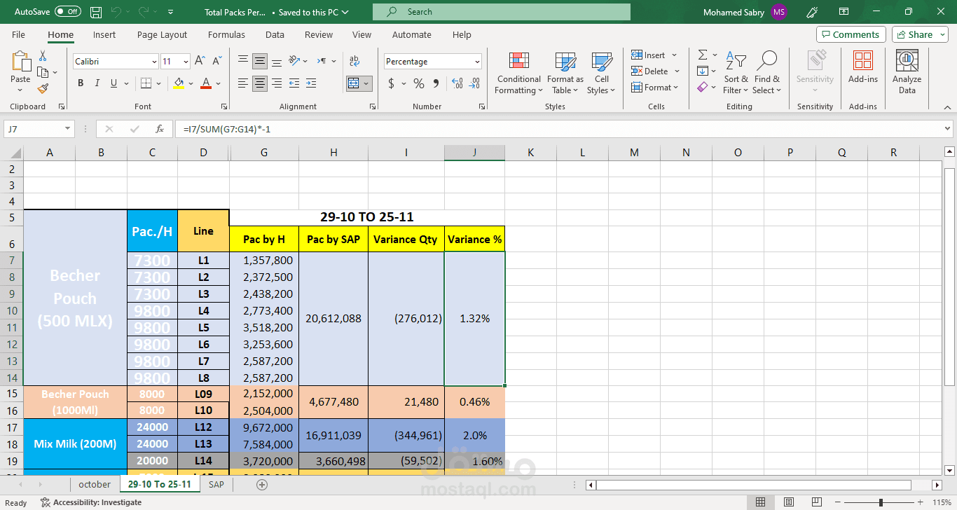Click the Undo arrow icon

(x=116, y=12)
